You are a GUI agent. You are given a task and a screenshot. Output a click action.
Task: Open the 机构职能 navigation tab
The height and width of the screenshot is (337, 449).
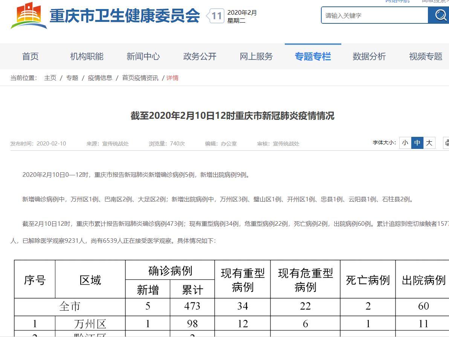click(x=87, y=57)
